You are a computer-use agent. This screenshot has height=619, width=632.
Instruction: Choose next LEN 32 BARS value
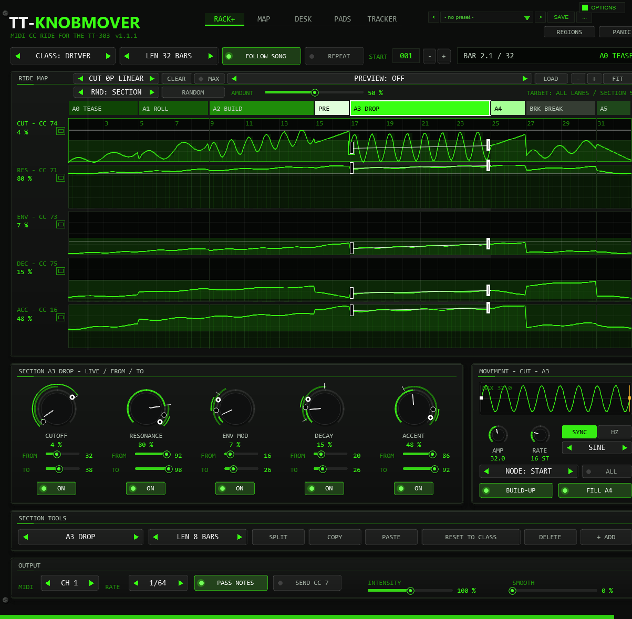click(x=211, y=56)
